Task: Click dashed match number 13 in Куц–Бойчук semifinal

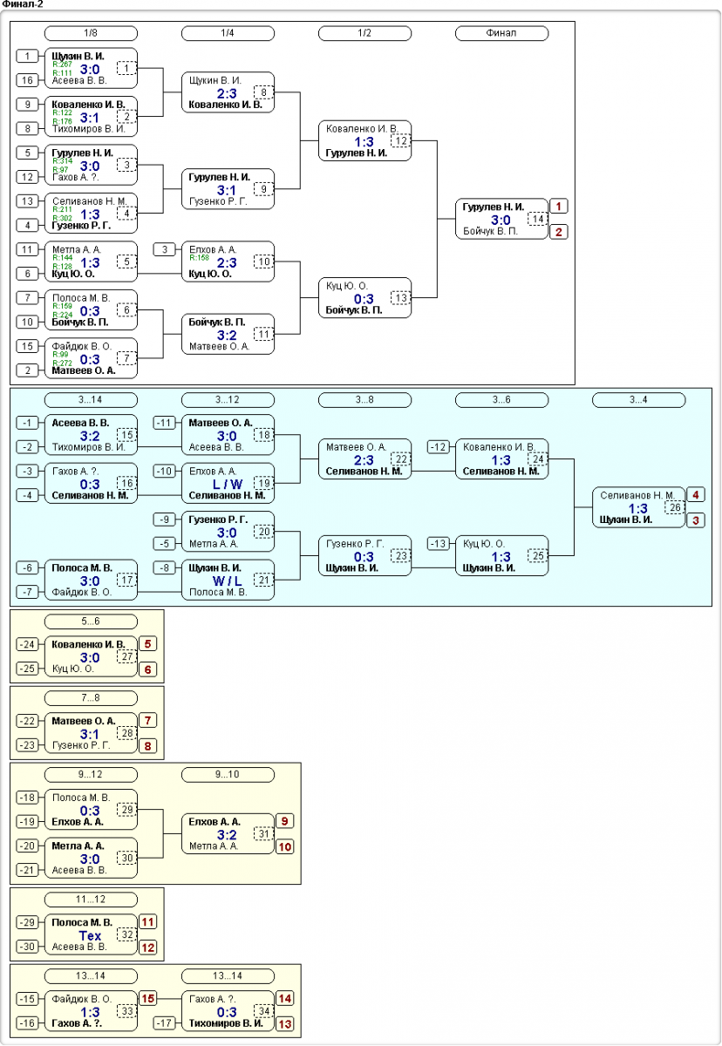Action: [x=401, y=297]
